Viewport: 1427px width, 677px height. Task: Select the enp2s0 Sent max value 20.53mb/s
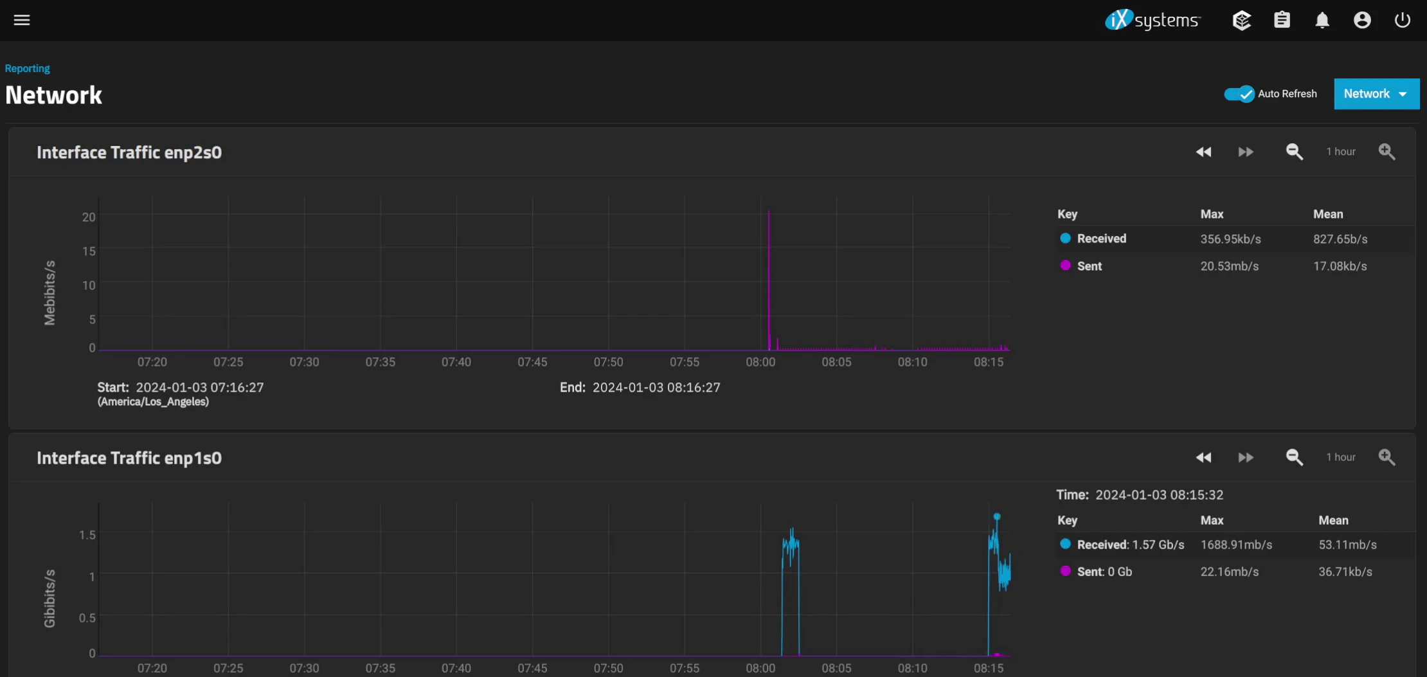click(1229, 266)
